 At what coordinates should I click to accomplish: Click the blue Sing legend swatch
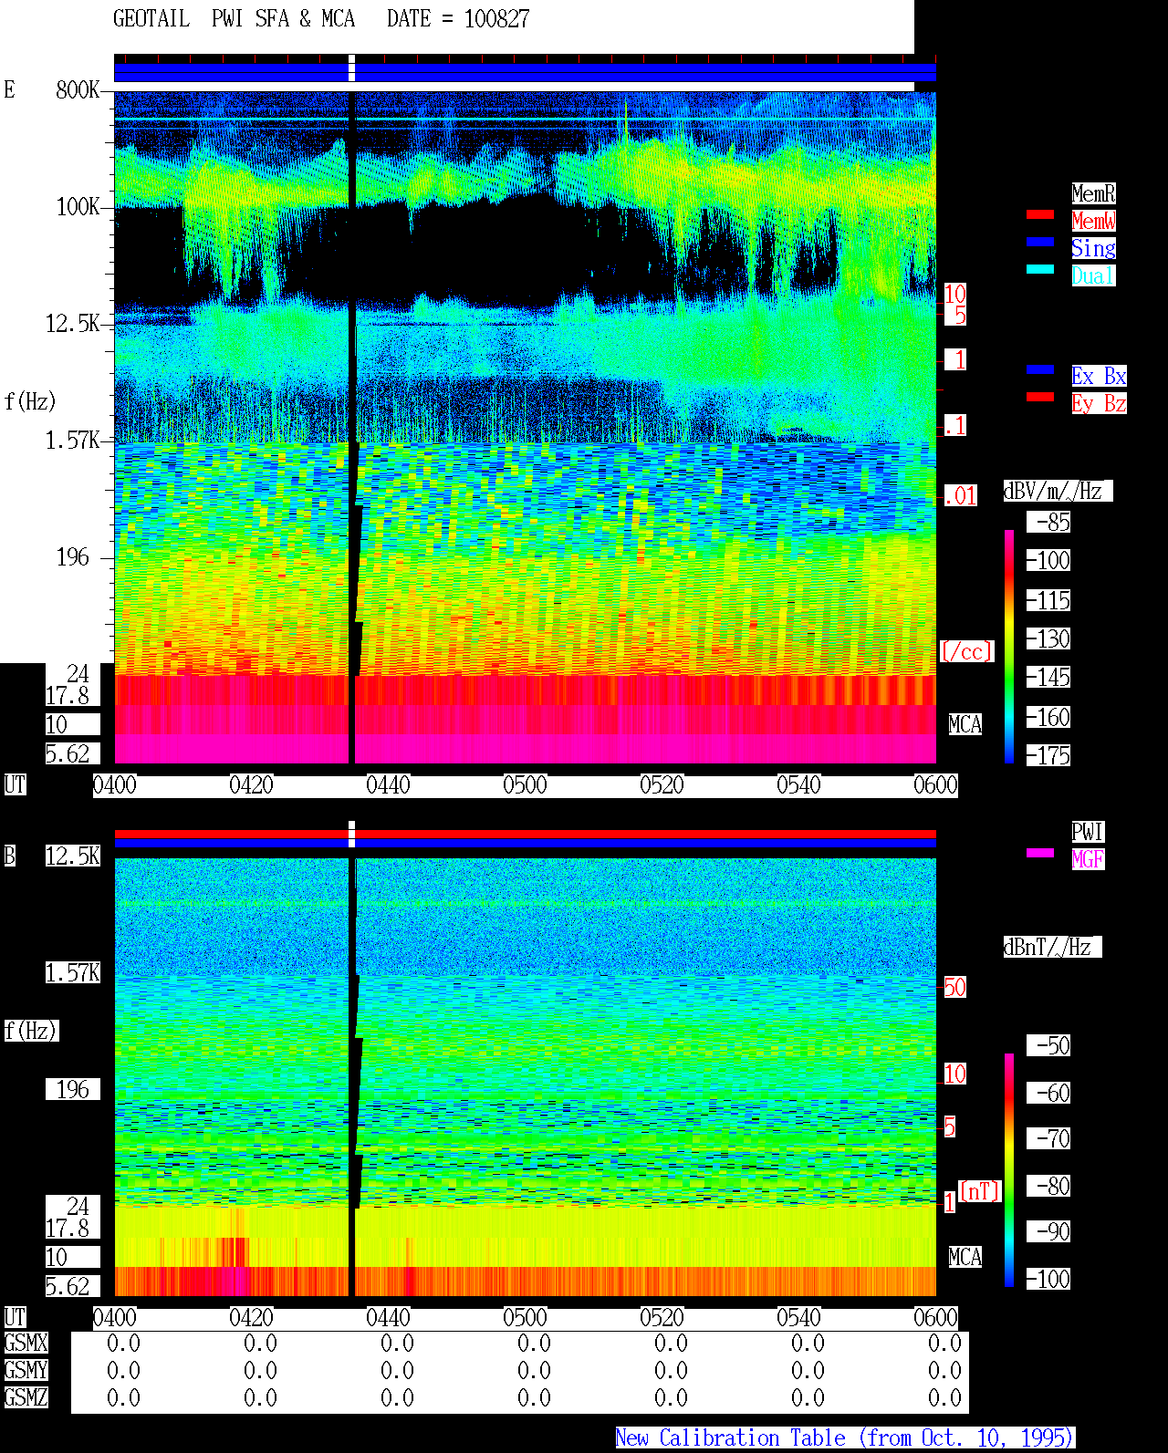(x=1040, y=242)
